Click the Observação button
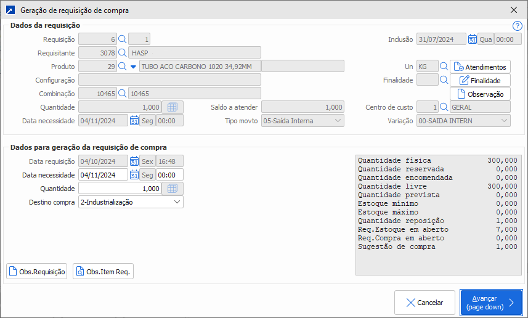The width and height of the screenshot is (528, 318). 481,94
